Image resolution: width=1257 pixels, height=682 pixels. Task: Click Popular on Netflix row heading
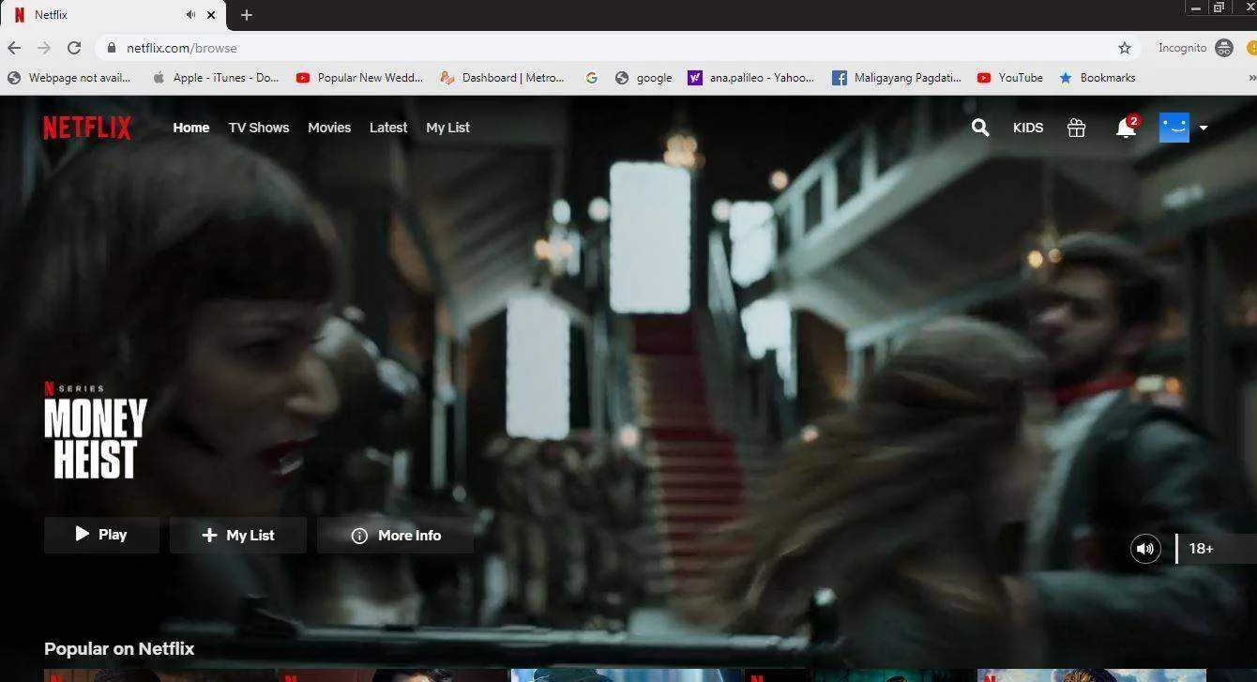(119, 648)
